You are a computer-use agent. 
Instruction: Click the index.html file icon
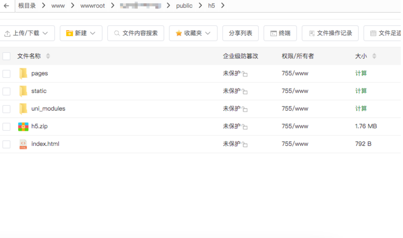tap(23, 144)
